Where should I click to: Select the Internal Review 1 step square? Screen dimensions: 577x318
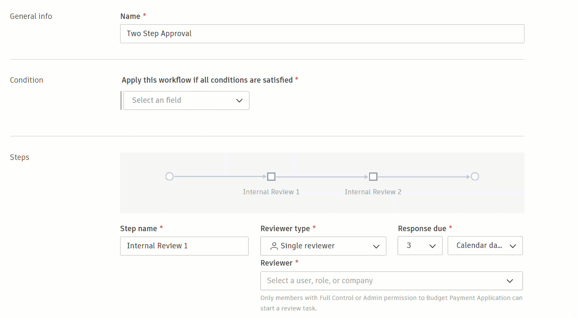pyautogui.click(x=271, y=177)
